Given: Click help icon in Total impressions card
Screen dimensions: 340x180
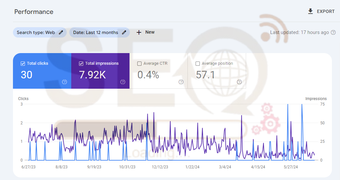Looking at the screenshot, I should pyautogui.click(x=123, y=82).
